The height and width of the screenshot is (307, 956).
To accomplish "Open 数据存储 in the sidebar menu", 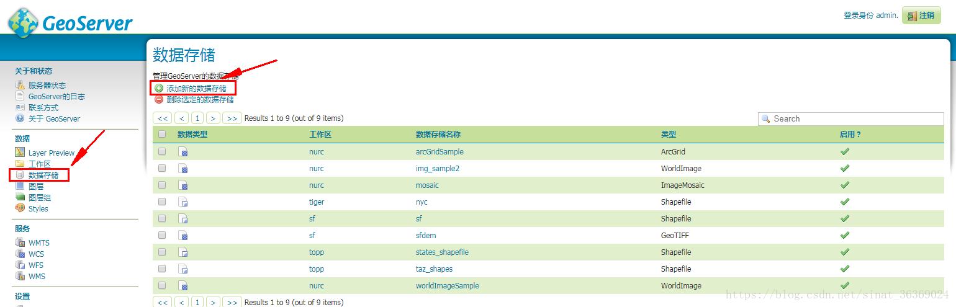I will (x=43, y=175).
